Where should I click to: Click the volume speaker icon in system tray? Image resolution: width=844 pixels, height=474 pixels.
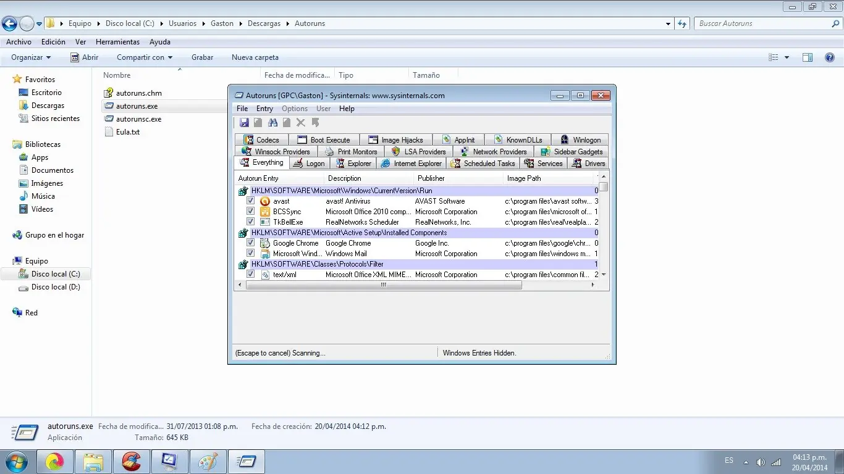point(760,462)
